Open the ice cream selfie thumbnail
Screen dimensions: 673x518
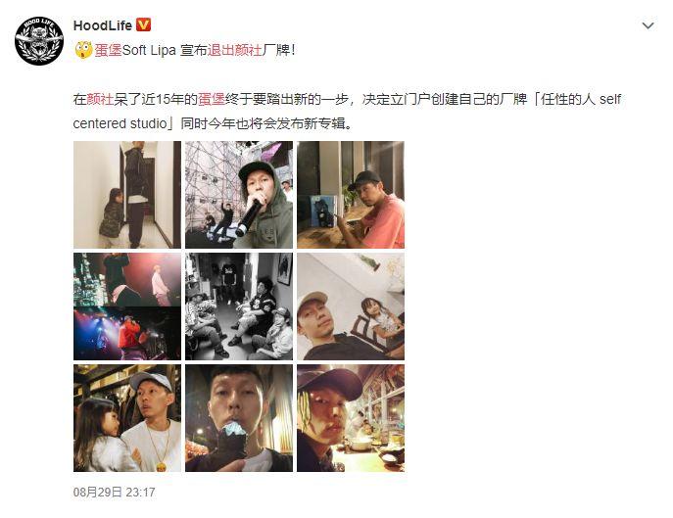point(239,418)
